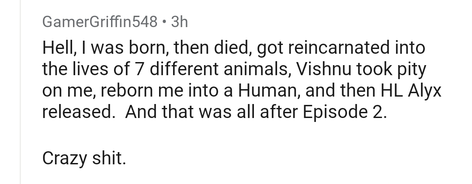This screenshot has width=472, height=184.
Task: Click the word released in the last line
Action: (77, 112)
